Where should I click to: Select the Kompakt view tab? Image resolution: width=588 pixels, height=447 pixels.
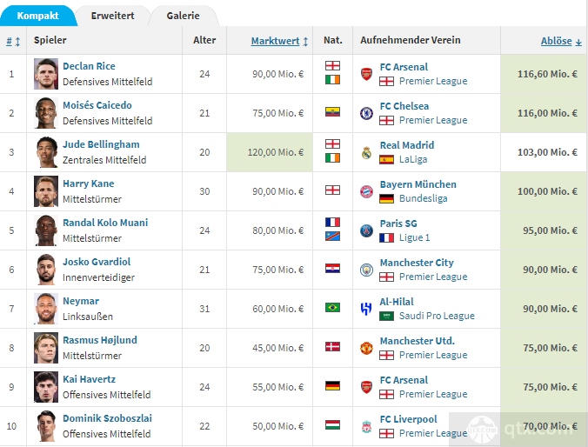click(38, 16)
